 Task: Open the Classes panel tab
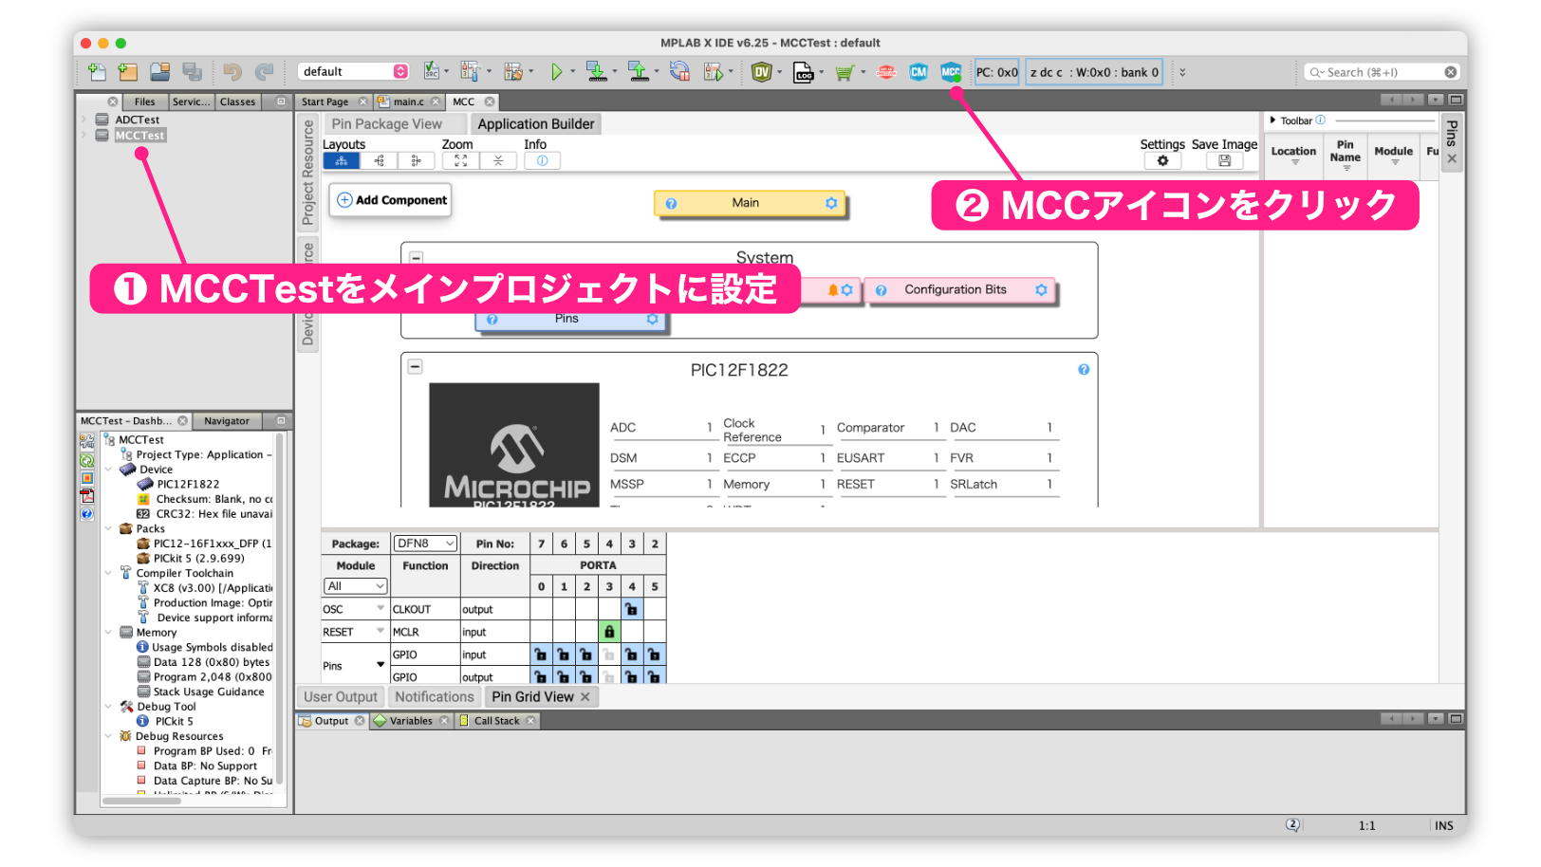click(x=237, y=102)
